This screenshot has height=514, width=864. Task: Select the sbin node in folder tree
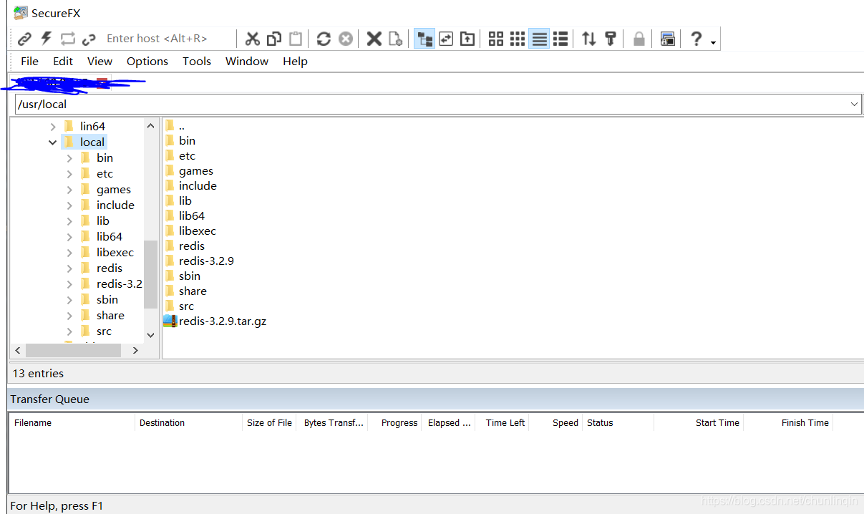[107, 300]
